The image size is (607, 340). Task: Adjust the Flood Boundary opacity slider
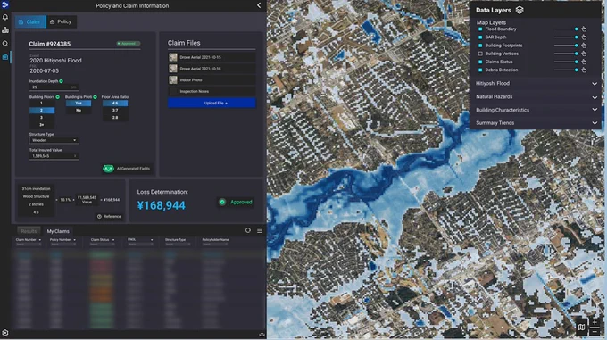coord(566,29)
